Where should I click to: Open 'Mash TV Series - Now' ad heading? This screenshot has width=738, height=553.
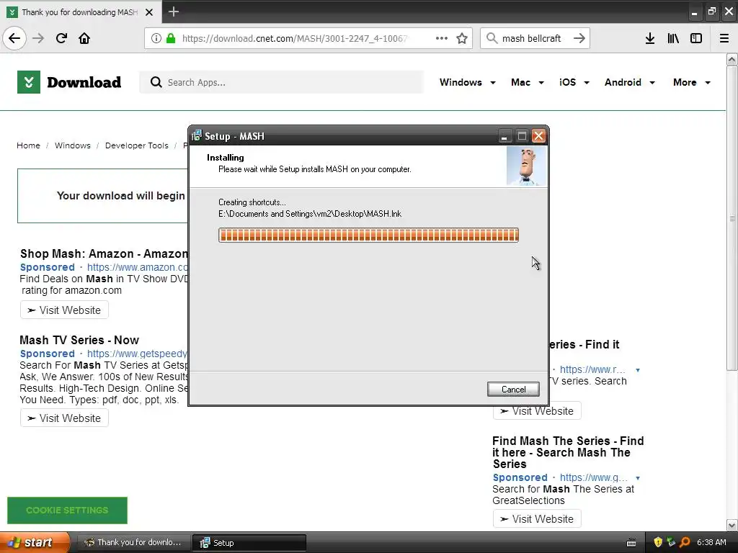click(79, 340)
